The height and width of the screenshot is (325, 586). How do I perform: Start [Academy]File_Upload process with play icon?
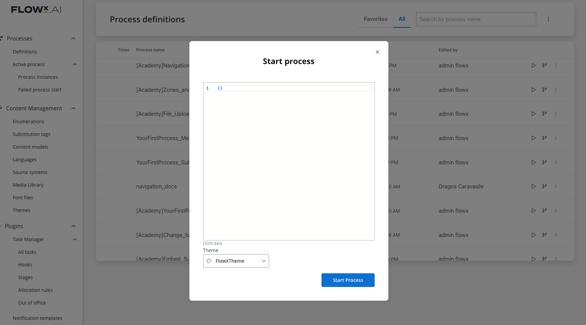tap(534, 114)
